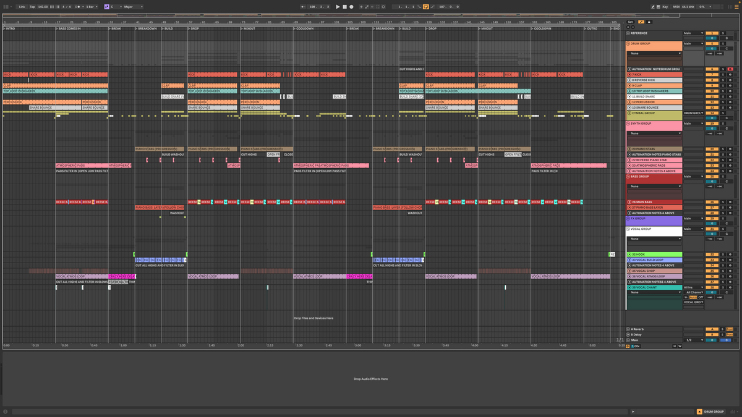Toggle the H height optimize button
The image size is (742, 417).
point(675,346)
